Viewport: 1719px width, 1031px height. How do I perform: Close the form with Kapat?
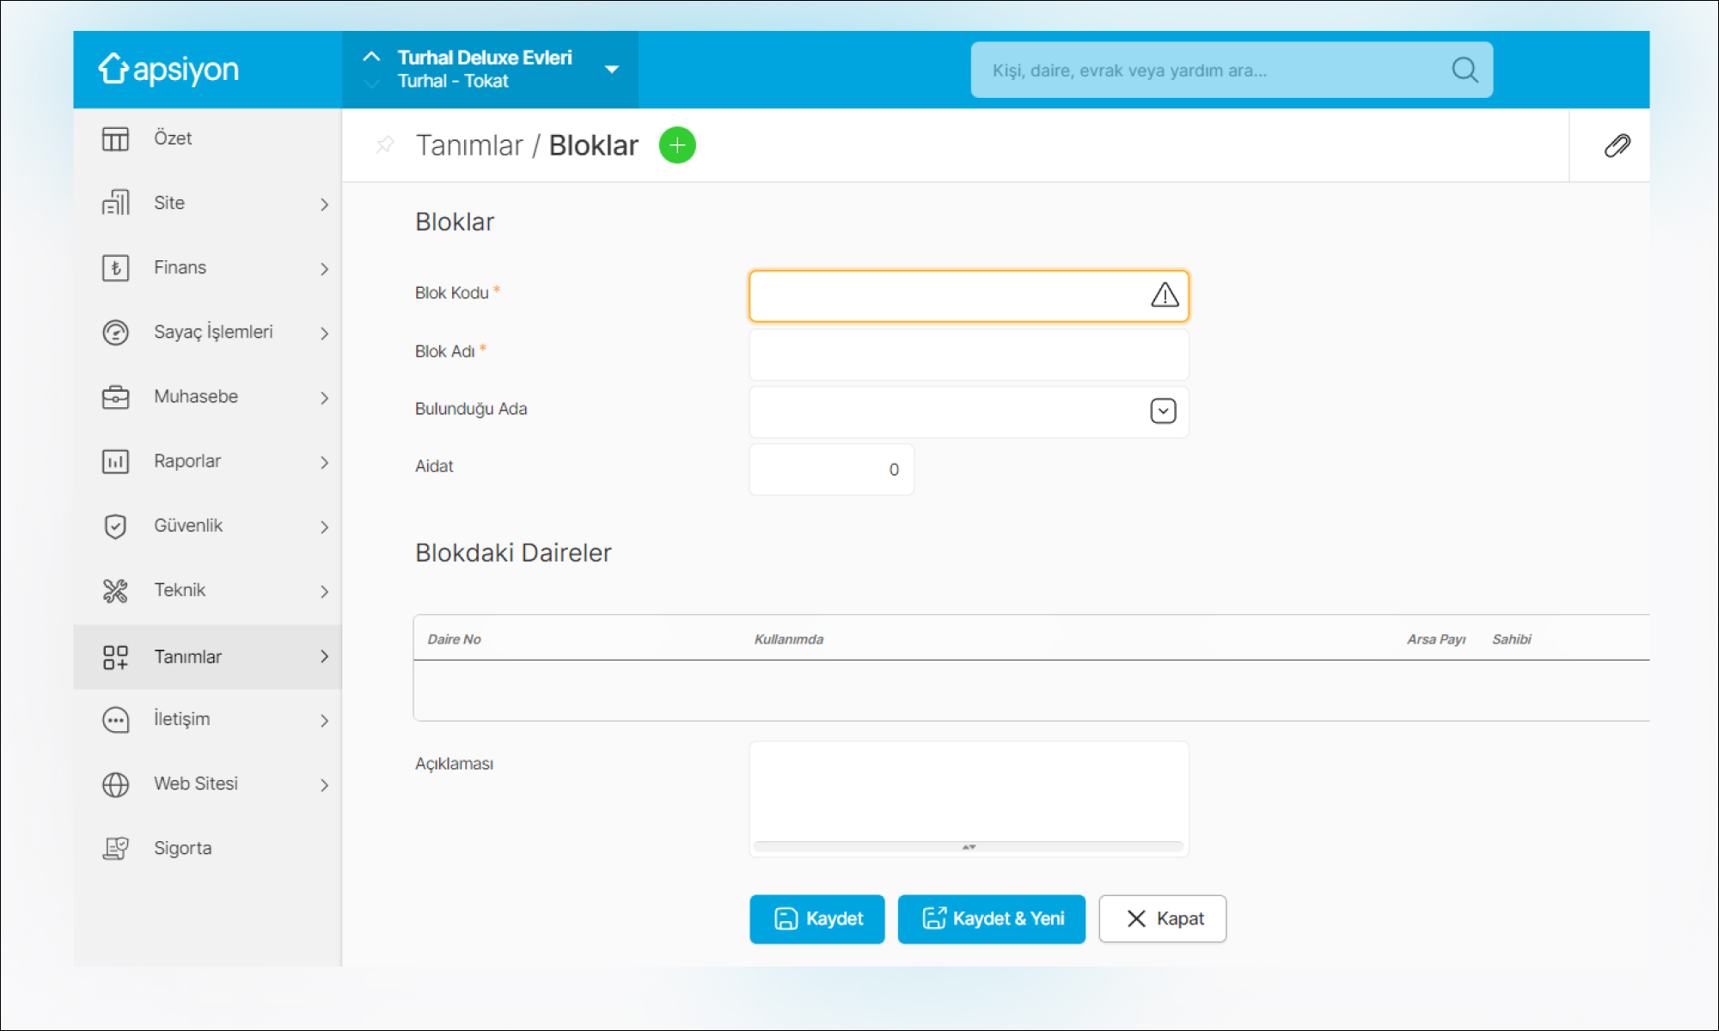coord(1162,918)
